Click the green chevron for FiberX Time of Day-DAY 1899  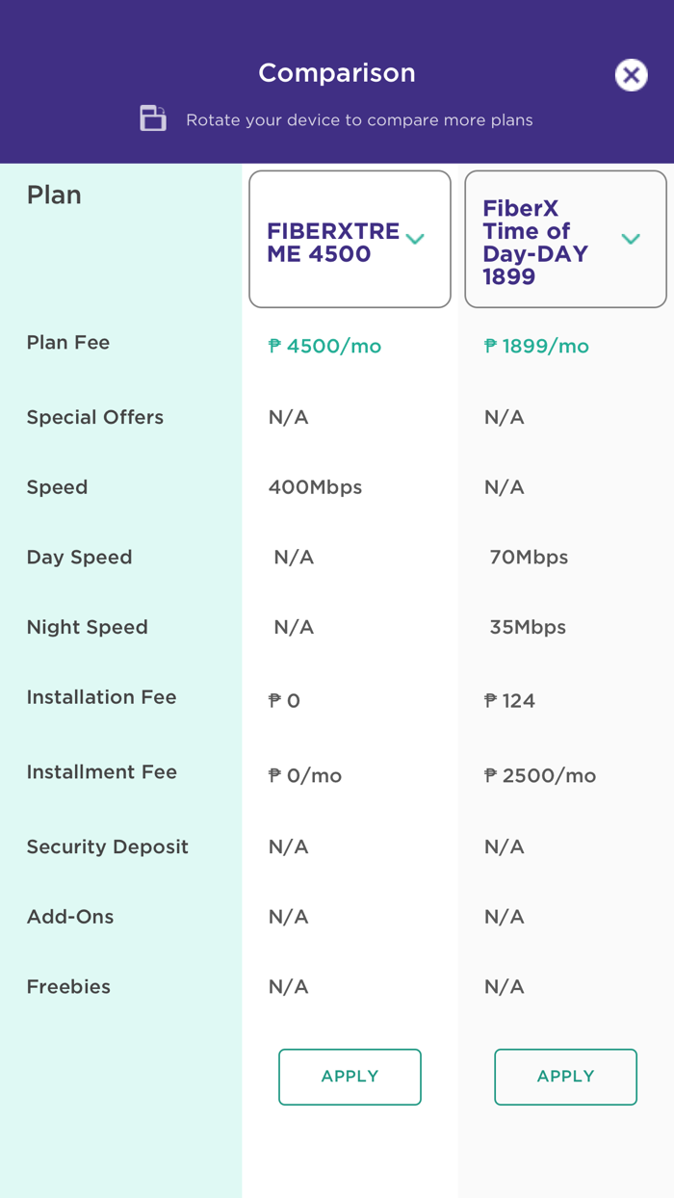(x=631, y=239)
